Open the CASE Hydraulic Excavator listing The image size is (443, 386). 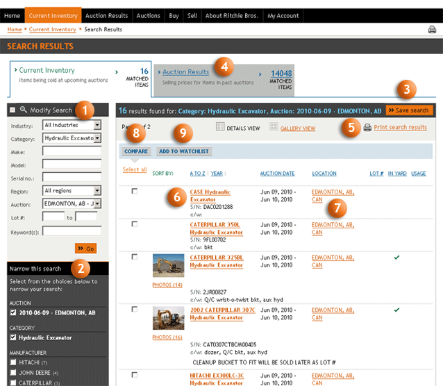point(210,196)
